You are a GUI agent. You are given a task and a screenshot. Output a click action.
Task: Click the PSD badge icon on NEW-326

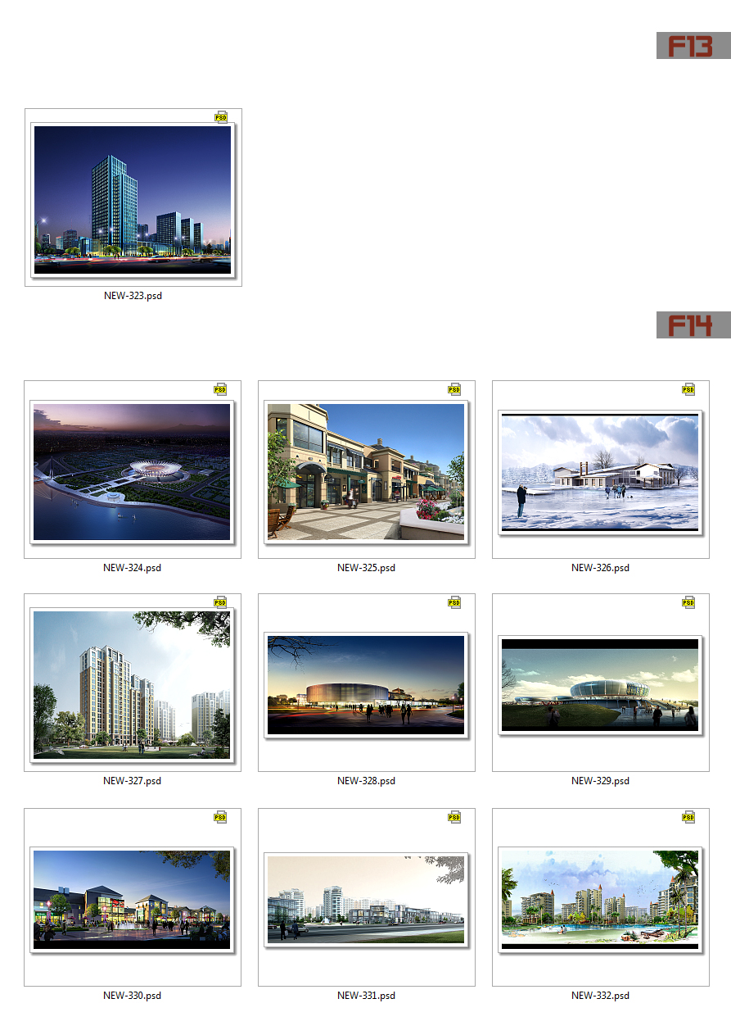(688, 389)
